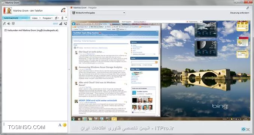Click the Options panel header in the blog
Image resolution: width=254 pixels, height=135 pixels.
tap(144, 42)
